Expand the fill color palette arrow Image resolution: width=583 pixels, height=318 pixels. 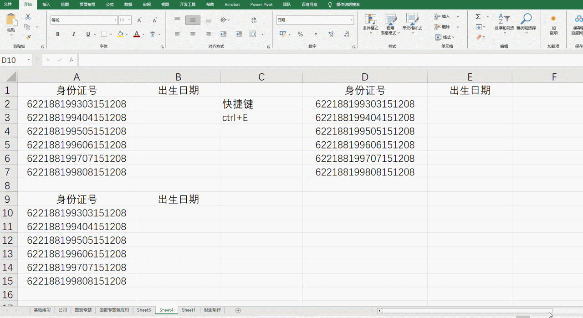[x=127, y=34]
